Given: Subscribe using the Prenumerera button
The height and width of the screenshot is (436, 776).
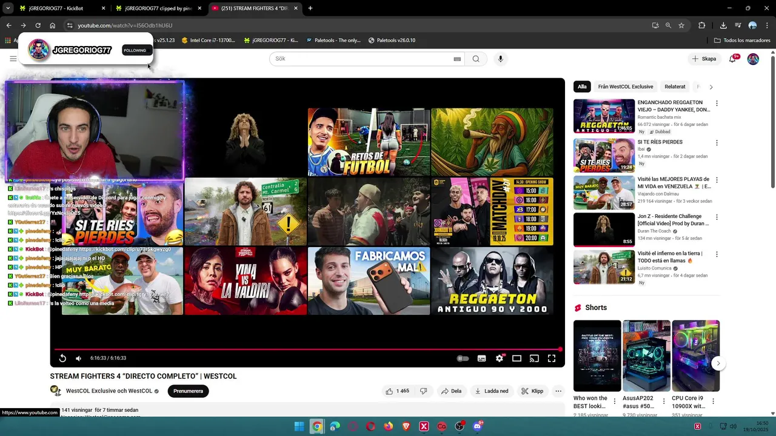Looking at the screenshot, I should (x=188, y=391).
